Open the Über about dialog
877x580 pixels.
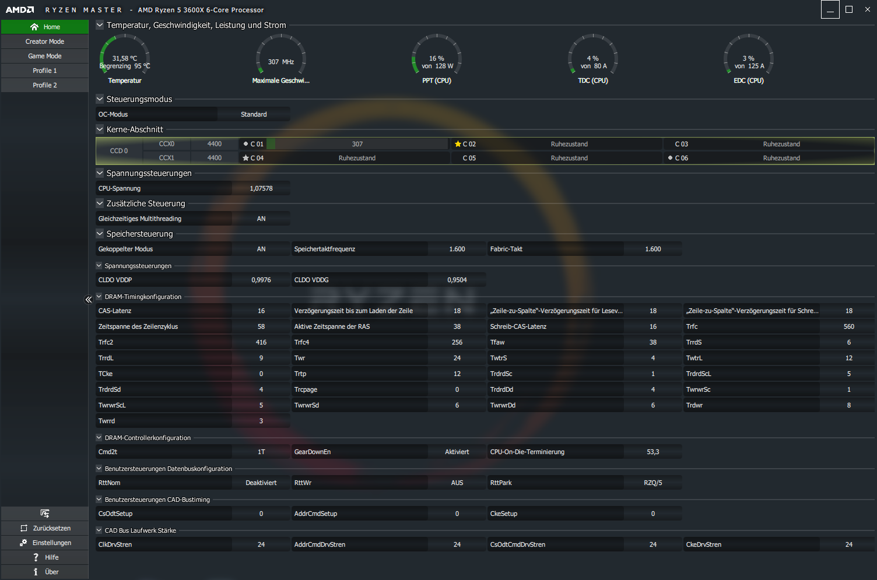point(45,572)
